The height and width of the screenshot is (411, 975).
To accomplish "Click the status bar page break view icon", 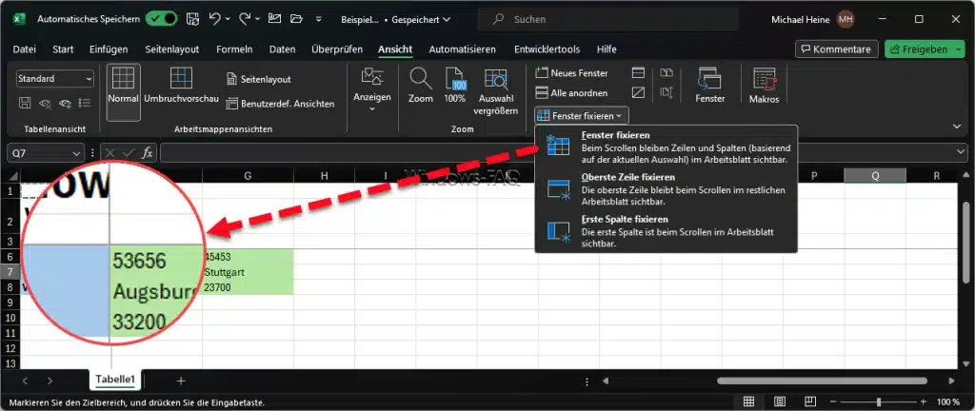I will 809,401.
